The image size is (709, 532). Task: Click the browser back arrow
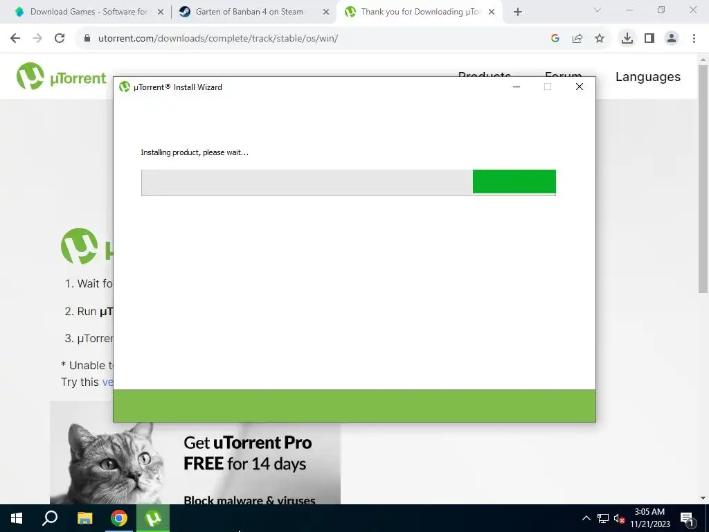click(x=15, y=39)
